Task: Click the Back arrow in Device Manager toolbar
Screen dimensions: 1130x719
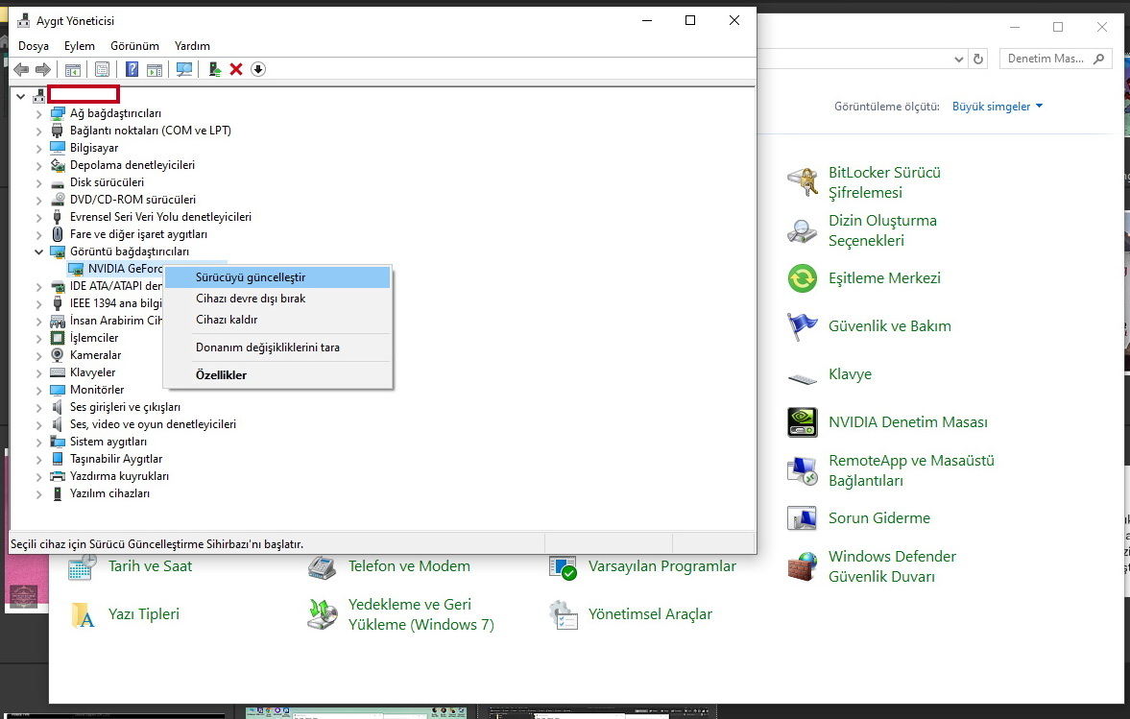Action: (22, 69)
